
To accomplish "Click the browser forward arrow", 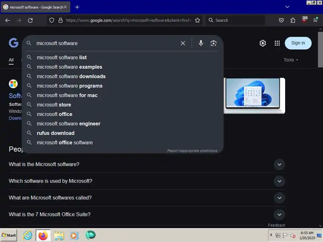I will [19, 20].
